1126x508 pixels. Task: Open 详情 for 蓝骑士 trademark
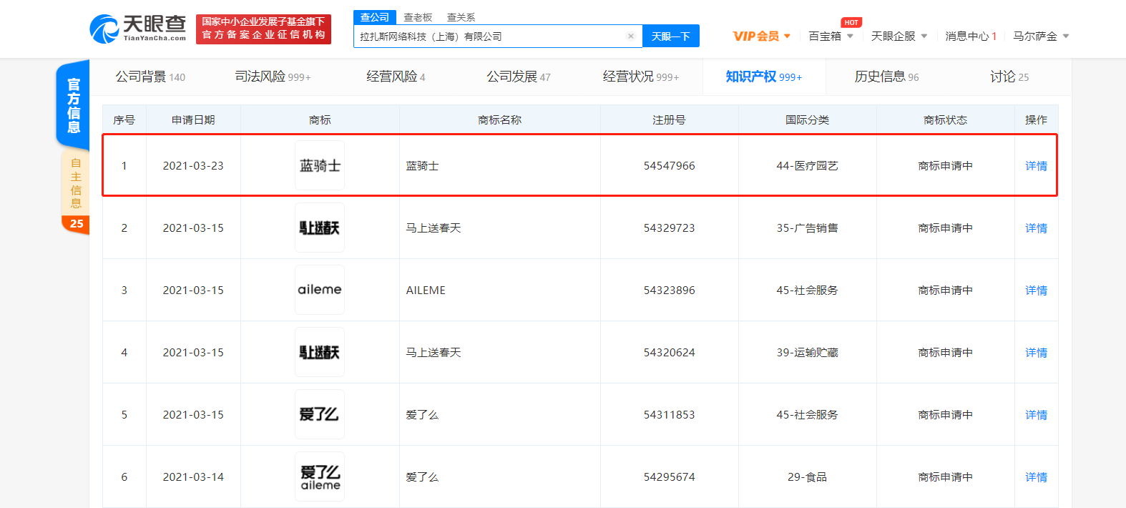1036,165
